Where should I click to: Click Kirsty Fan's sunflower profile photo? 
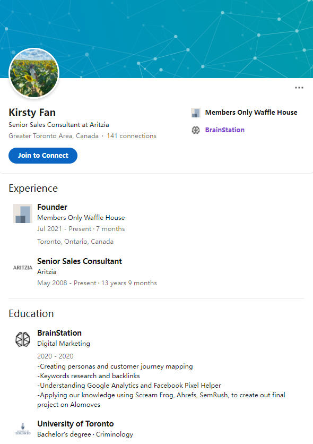34,73
